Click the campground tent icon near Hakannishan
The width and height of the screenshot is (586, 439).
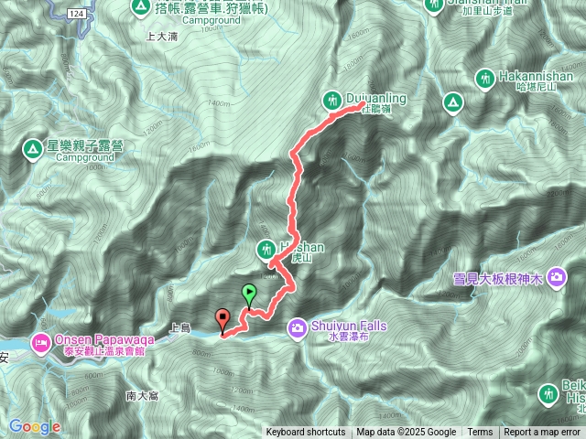point(453,103)
